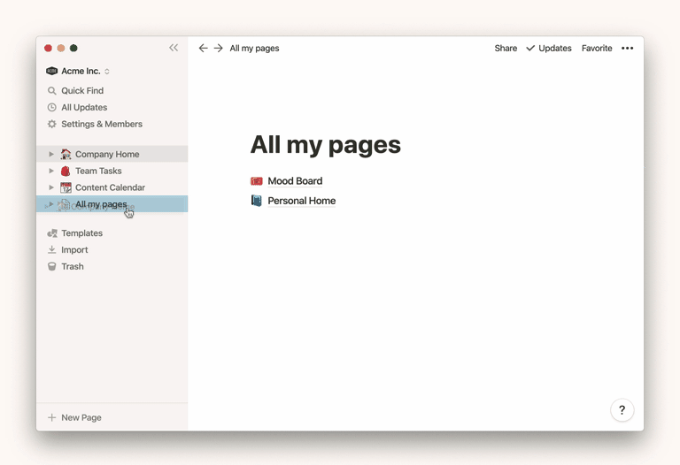Open the Acme Inc. workspace switcher
The height and width of the screenshot is (465, 680).
pos(79,72)
